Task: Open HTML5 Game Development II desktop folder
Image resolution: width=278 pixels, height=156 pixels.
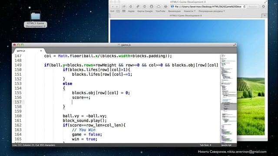Action: pyautogui.click(x=36, y=19)
